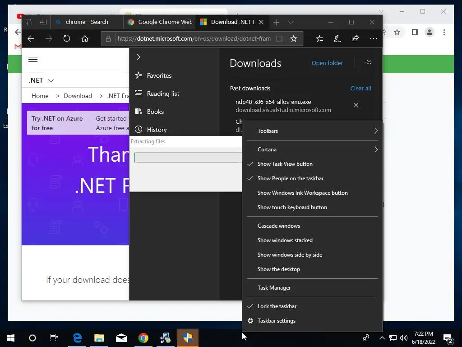Show hidden system tray icons
The width and height of the screenshot is (462, 347).
(382, 338)
